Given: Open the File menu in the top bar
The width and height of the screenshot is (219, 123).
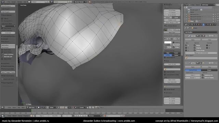Looking at the screenshot, I should click(9, 2).
